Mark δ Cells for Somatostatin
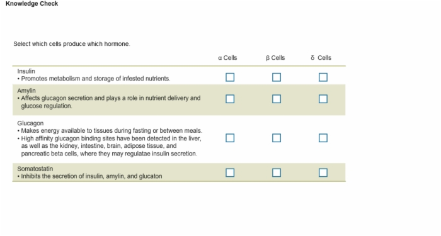Image resolution: width=441 pixels, height=236 pixels. pos(323,172)
